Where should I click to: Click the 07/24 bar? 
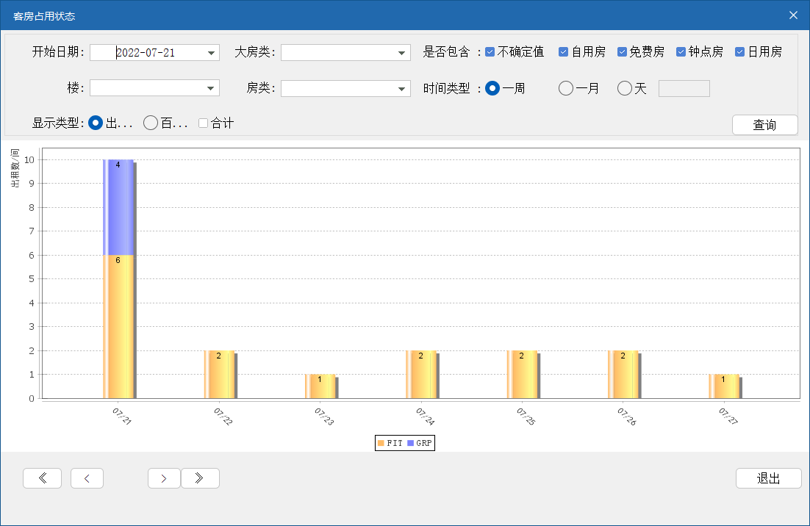pos(421,374)
